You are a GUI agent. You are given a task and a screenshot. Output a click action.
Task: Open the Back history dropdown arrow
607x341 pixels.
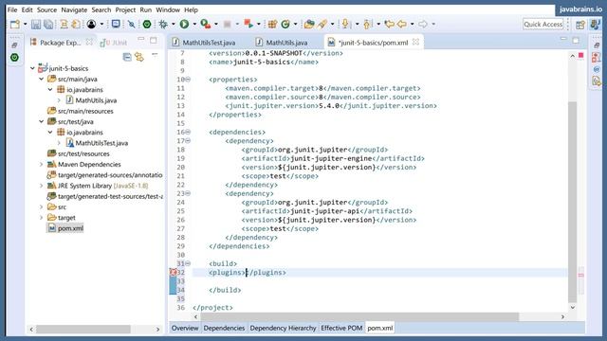[x=412, y=25]
